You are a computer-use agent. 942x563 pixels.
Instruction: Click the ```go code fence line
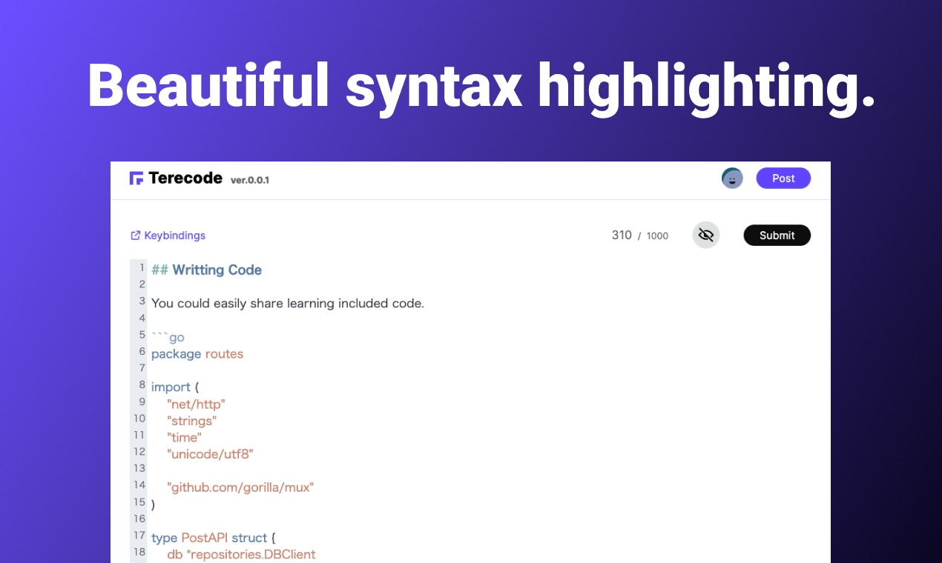click(168, 337)
